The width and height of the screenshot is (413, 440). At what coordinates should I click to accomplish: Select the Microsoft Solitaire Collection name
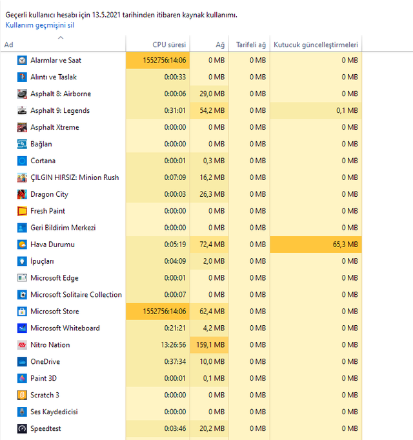pos(76,295)
